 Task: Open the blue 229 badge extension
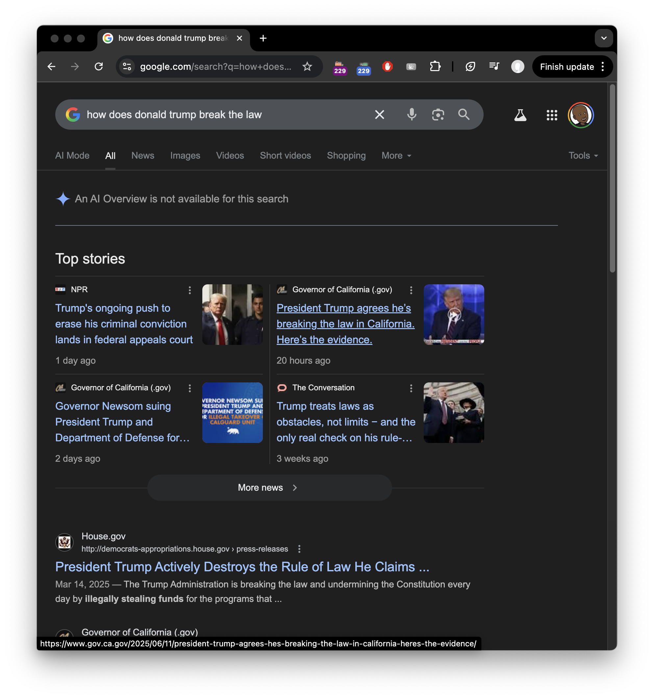coord(364,67)
